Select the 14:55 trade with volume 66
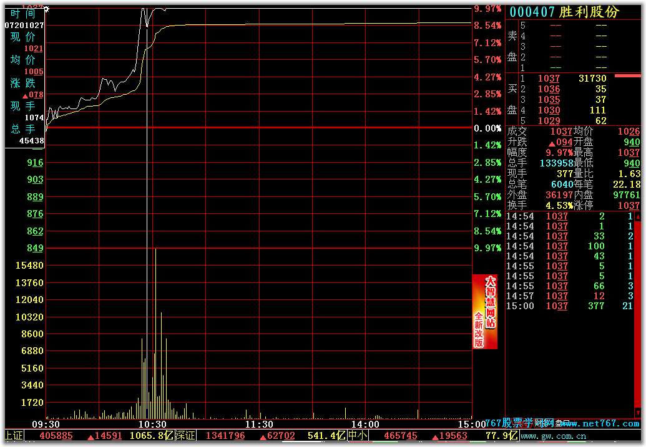The image size is (646, 447). point(570,286)
